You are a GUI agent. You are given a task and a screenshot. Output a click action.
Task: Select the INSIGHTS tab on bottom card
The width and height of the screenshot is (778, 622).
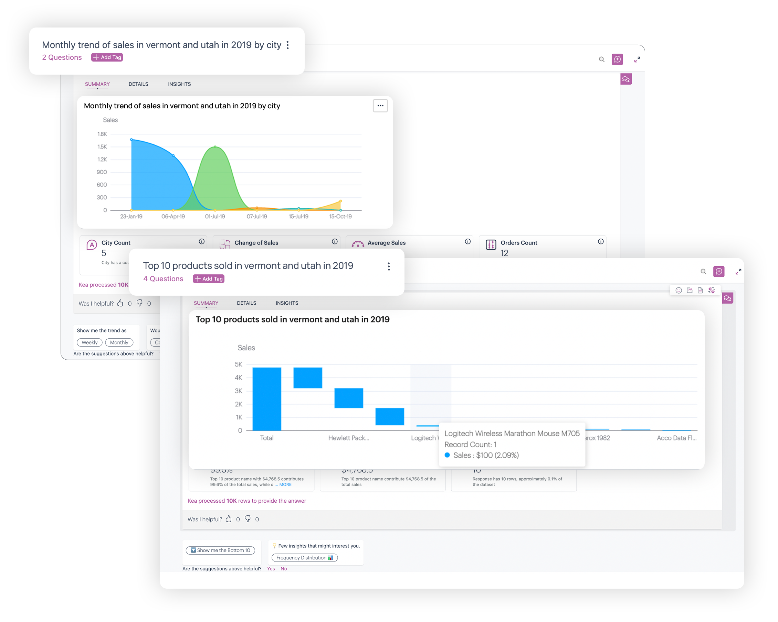pos(286,303)
